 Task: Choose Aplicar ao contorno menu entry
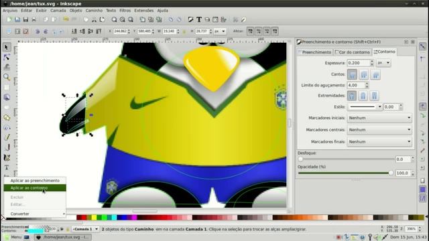(35, 188)
